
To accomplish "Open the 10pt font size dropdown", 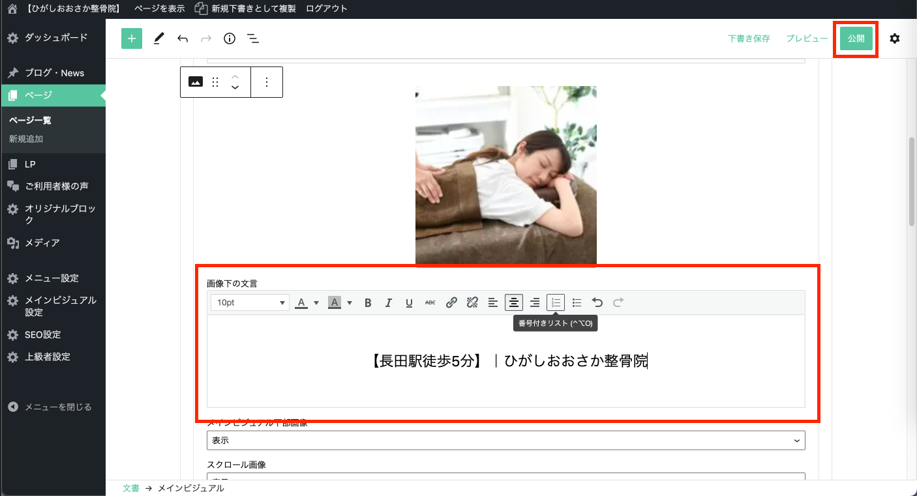I will pyautogui.click(x=249, y=302).
